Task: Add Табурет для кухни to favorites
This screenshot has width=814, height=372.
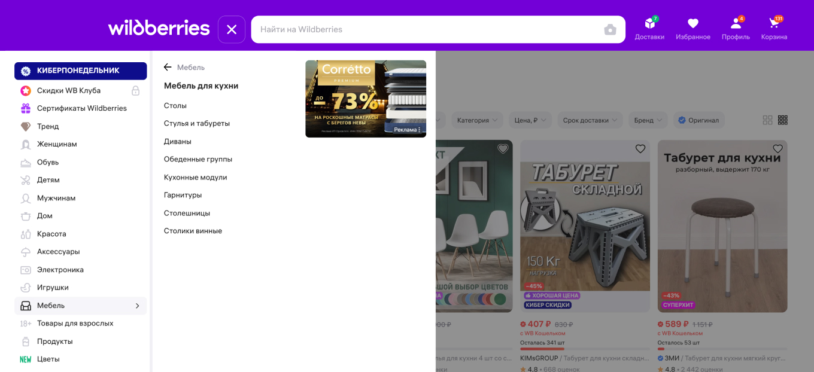Action: pos(777,149)
